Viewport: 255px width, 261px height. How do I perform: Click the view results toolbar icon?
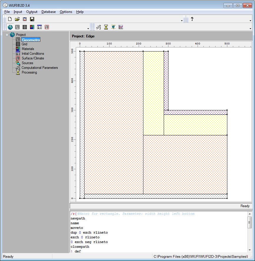pyautogui.click(x=113, y=27)
